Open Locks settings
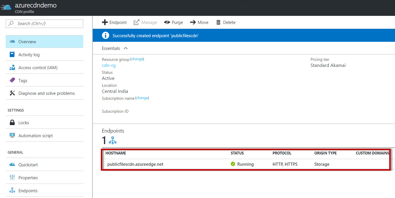Screen dimensions: 395x198 pos(44,122)
